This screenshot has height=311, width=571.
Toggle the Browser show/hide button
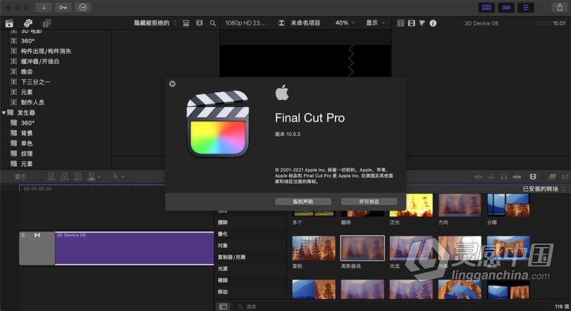[486, 7]
